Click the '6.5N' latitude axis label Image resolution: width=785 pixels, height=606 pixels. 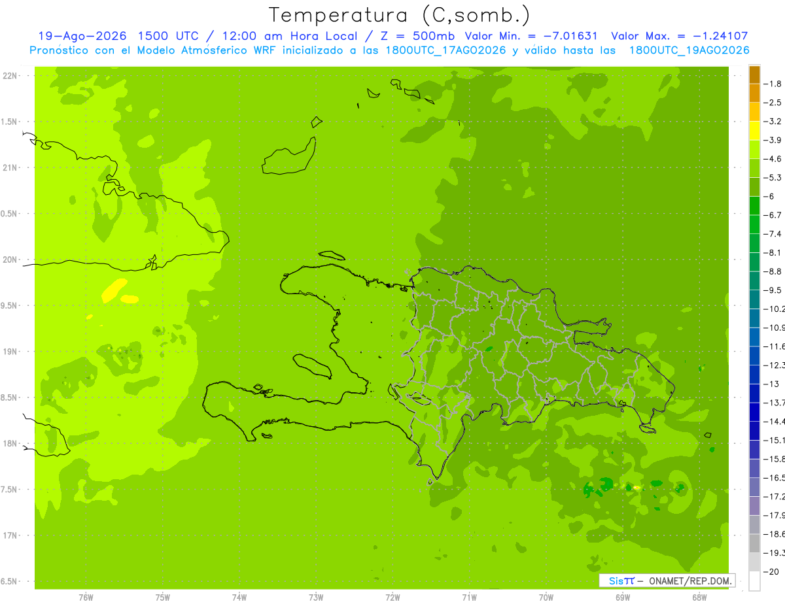click(10, 581)
